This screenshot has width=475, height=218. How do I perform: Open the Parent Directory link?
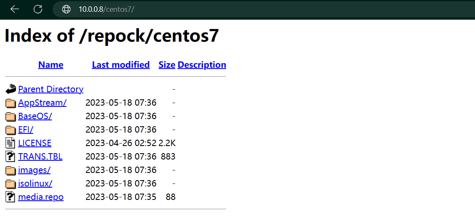(x=51, y=89)
